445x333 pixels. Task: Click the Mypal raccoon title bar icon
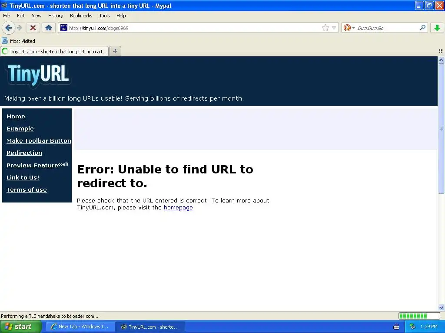(x=4, y=5)
